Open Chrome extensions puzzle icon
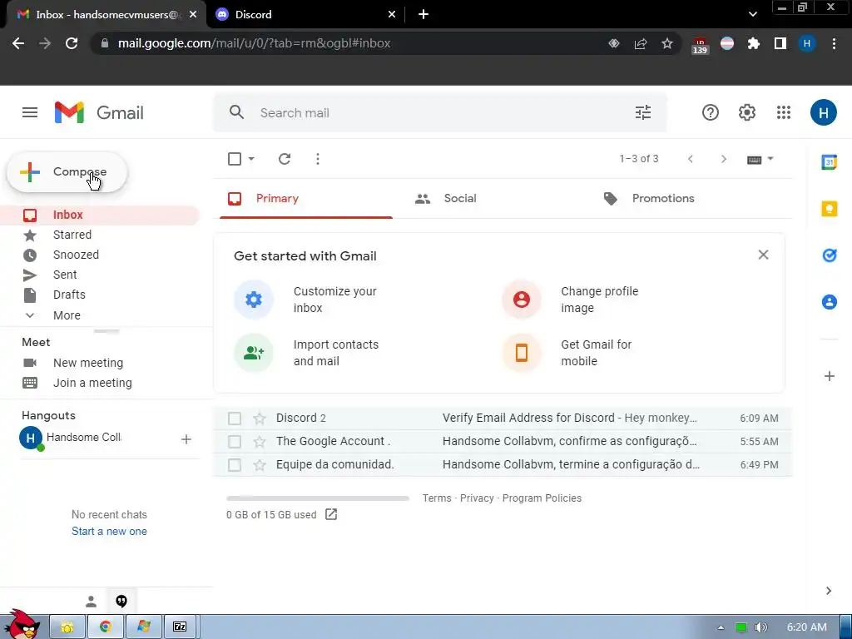 click(x=753, y=43)
